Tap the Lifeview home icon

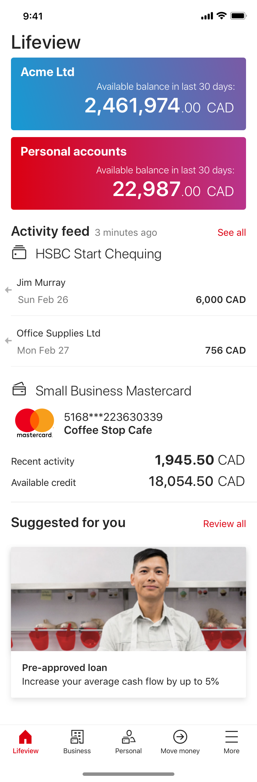(25, 736)
